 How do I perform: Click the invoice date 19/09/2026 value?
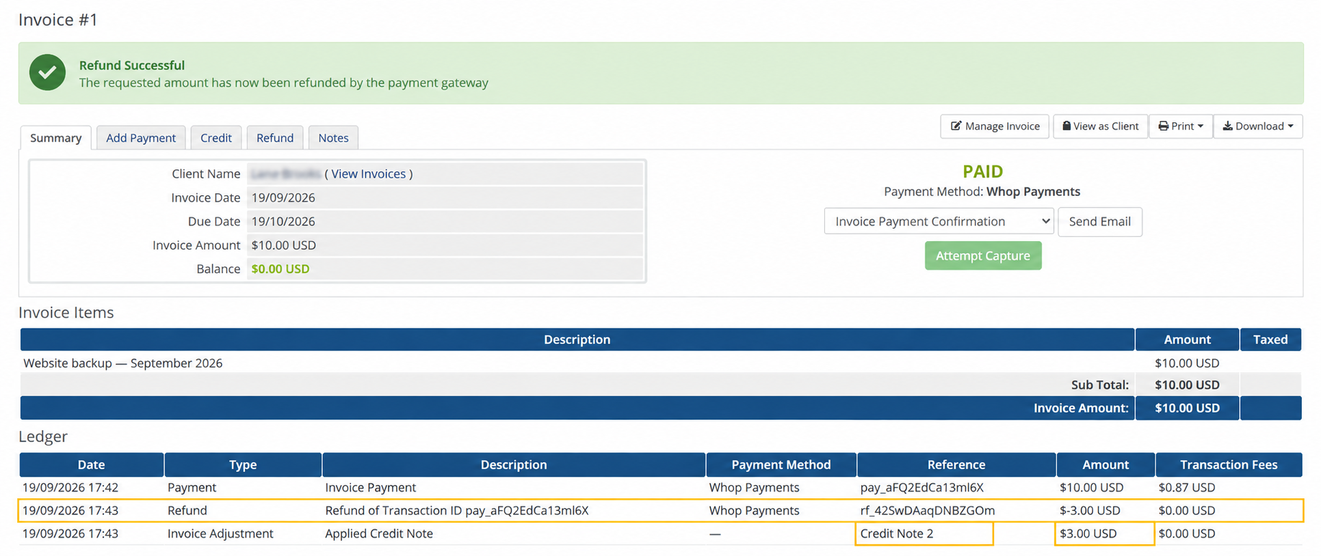(x=283, y=198)
